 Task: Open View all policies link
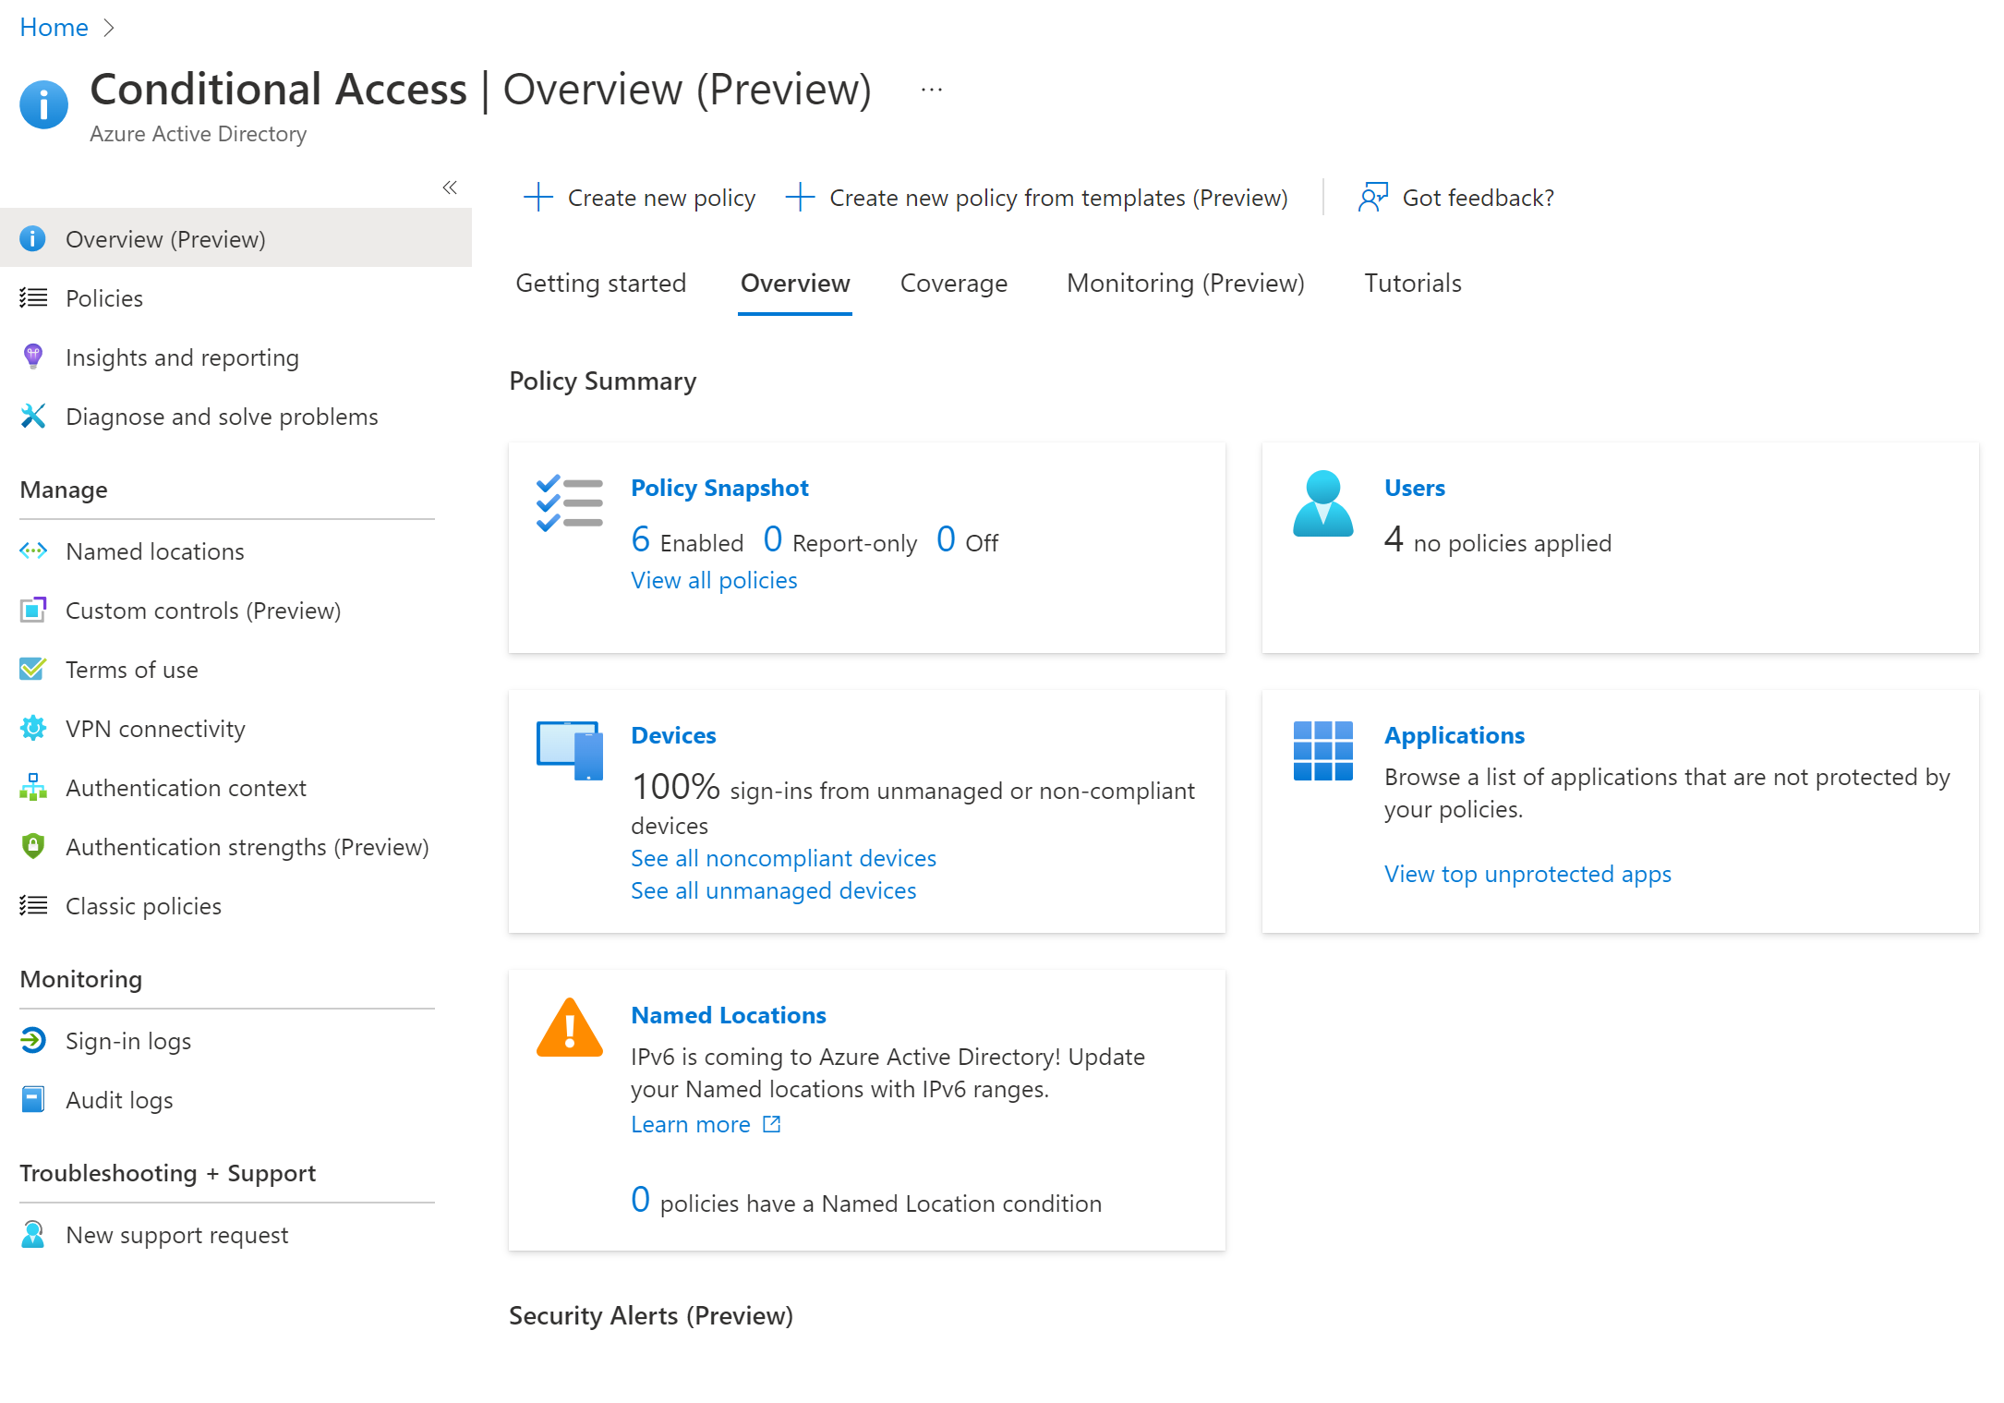pos(714,580)
